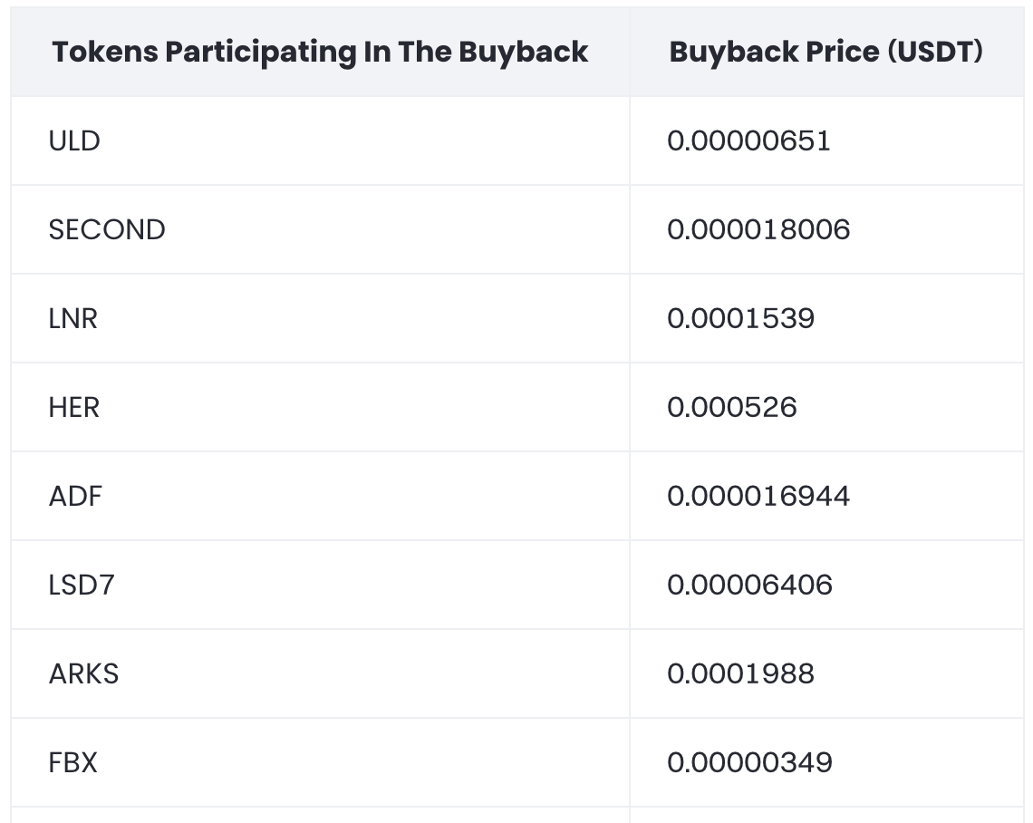
Task: Select the ARKS token name
Action: pyautogui.click(x=84, y=674)
